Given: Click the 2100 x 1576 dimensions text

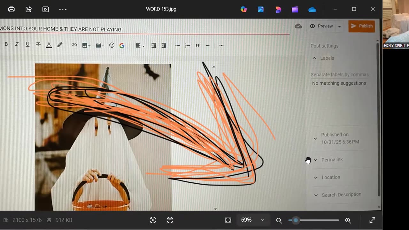Looking at the screenshot, I should (27, 220).
